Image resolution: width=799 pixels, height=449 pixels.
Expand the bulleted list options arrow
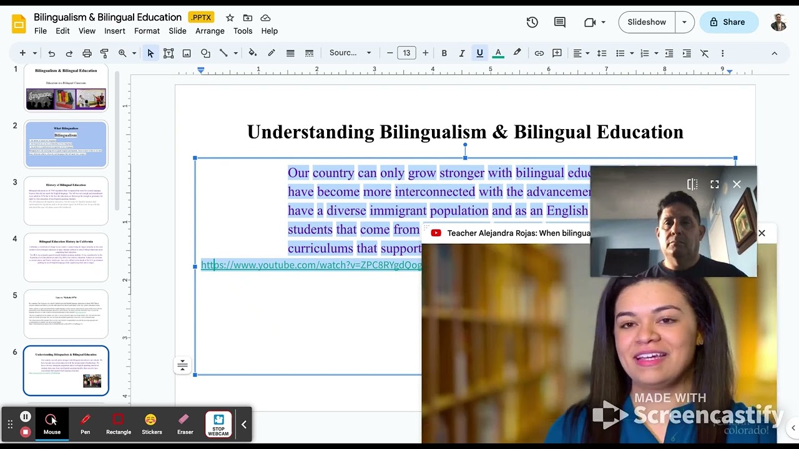(x=632, y=54)
